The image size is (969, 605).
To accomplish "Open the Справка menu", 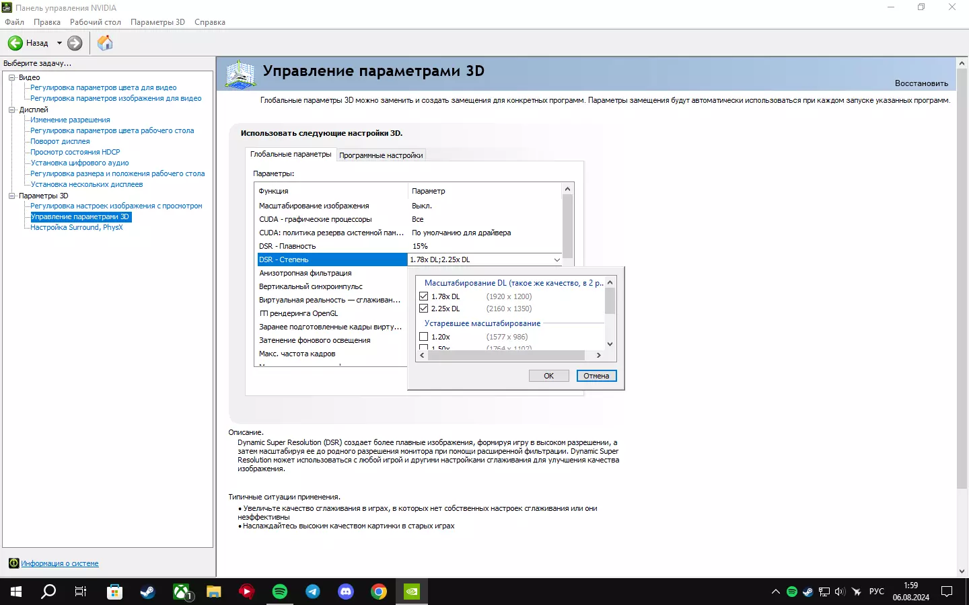I will [x=210, y=22].
